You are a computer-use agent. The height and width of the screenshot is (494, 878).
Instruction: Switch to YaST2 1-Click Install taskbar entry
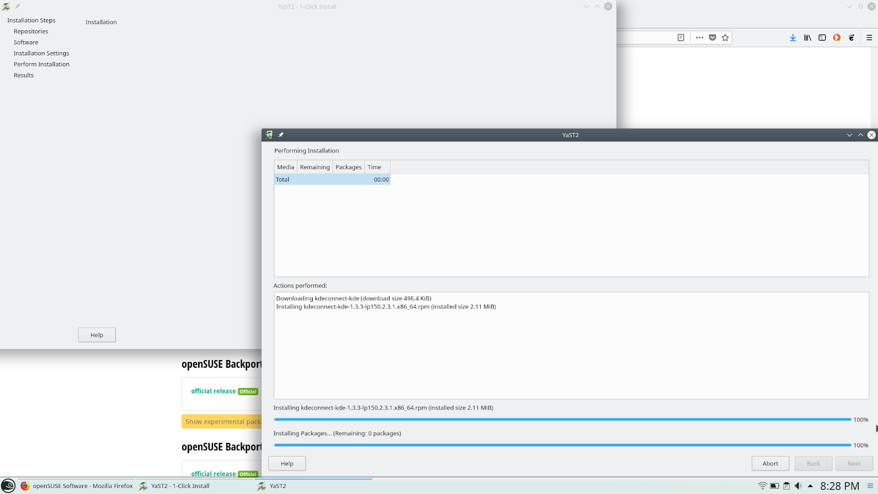(194, 486)
